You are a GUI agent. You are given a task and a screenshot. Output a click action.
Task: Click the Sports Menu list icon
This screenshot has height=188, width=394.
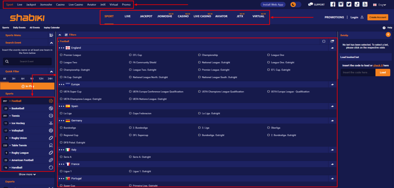51,35
